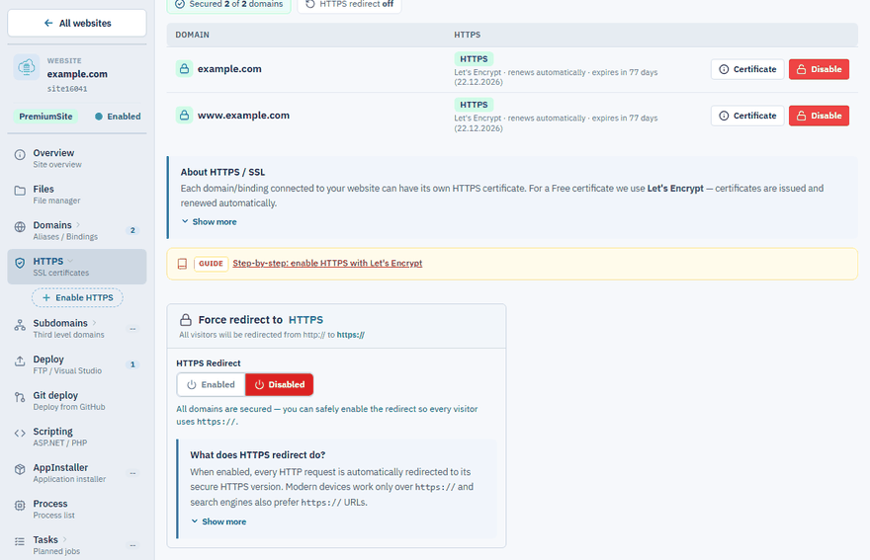Set HTTPS Redirect to Disabled
The width and height of the screenshot is (870, 560).
click(x=280, y=385)
